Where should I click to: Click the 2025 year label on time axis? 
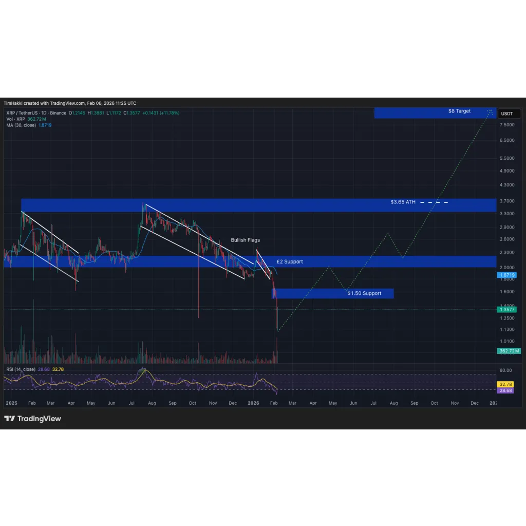[x=11, y=403]
